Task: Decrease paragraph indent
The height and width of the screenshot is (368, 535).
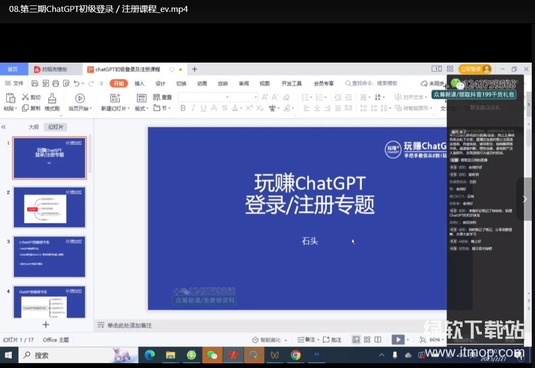Action: [338, 97]
